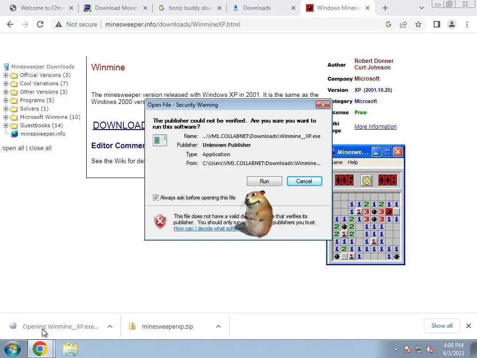Close the downloads bar
The height and width of the screenshot is (358, 477).
(x=469, y=326)
